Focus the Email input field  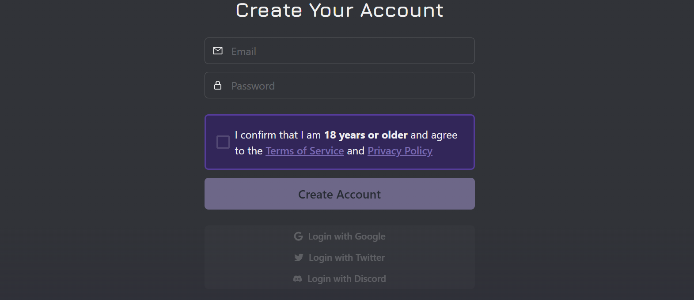tap(340, 51)
